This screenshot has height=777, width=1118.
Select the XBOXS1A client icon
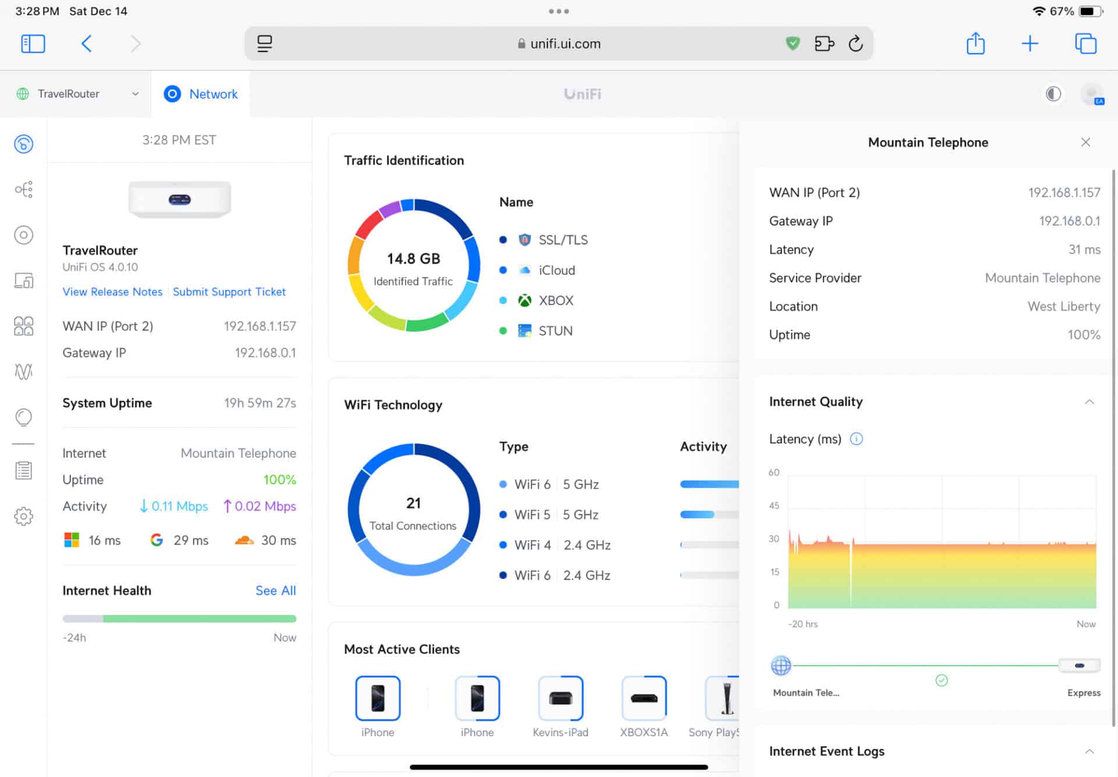point(643,698)
